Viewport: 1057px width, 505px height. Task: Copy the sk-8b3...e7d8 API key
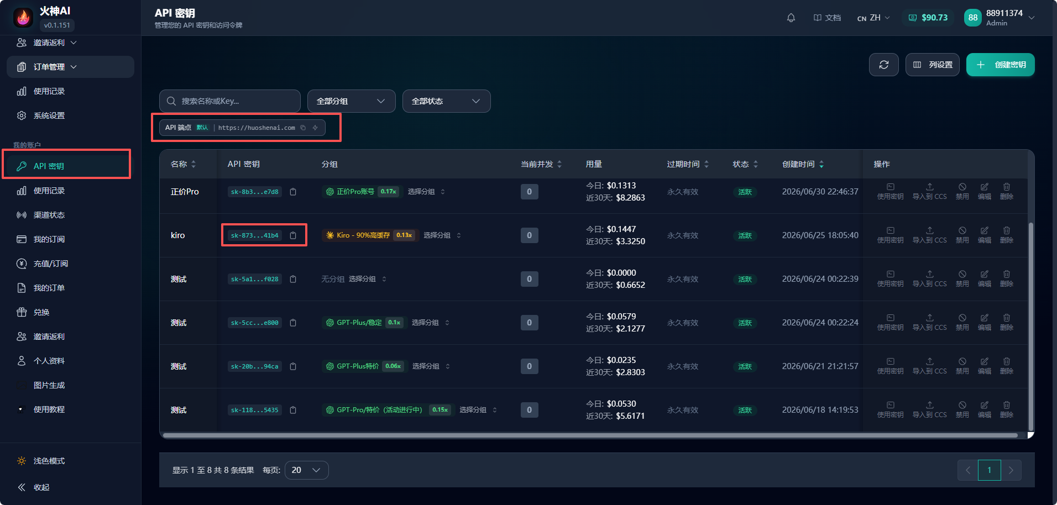tap(293, 192)
